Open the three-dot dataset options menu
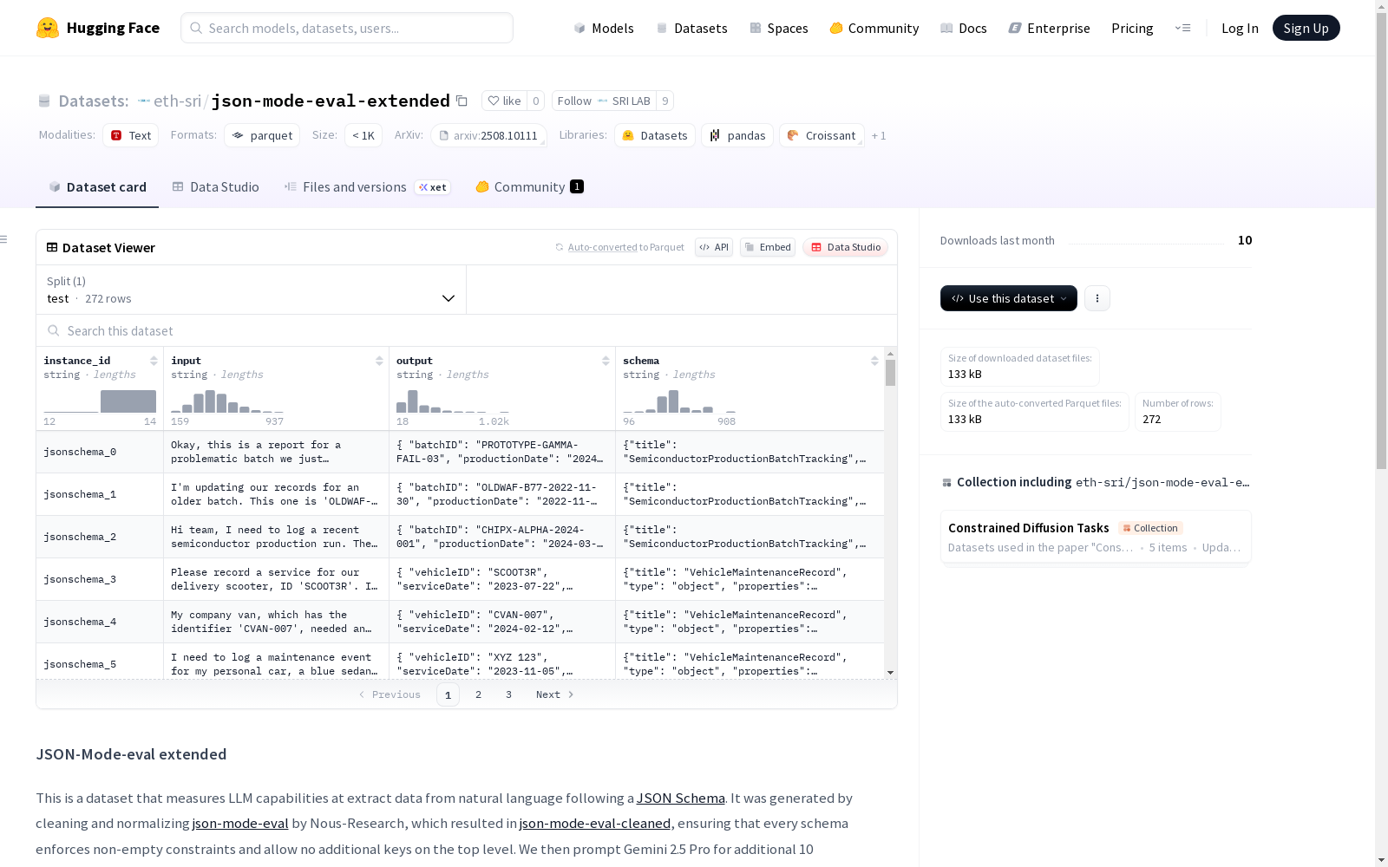This screenshot has width=1388, height=867. pos(1097,298)
